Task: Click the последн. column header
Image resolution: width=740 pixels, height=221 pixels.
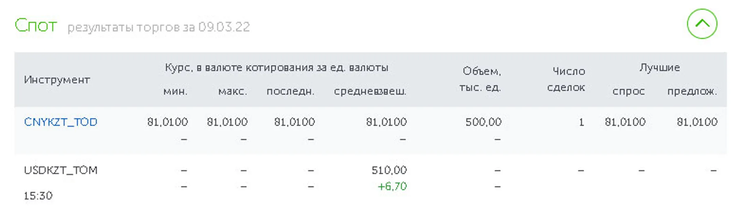Action: click(291, 91)
